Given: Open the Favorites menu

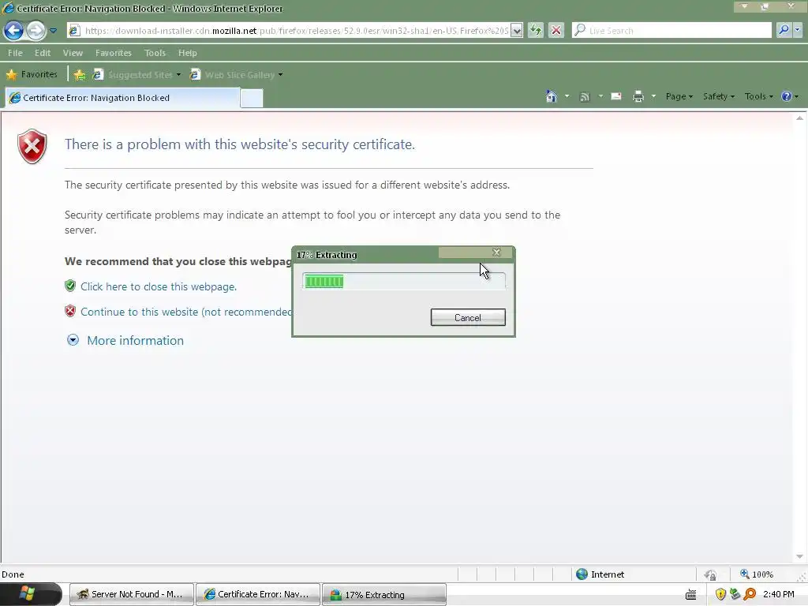Looking at the screenshot, I should tap(114, 53).
